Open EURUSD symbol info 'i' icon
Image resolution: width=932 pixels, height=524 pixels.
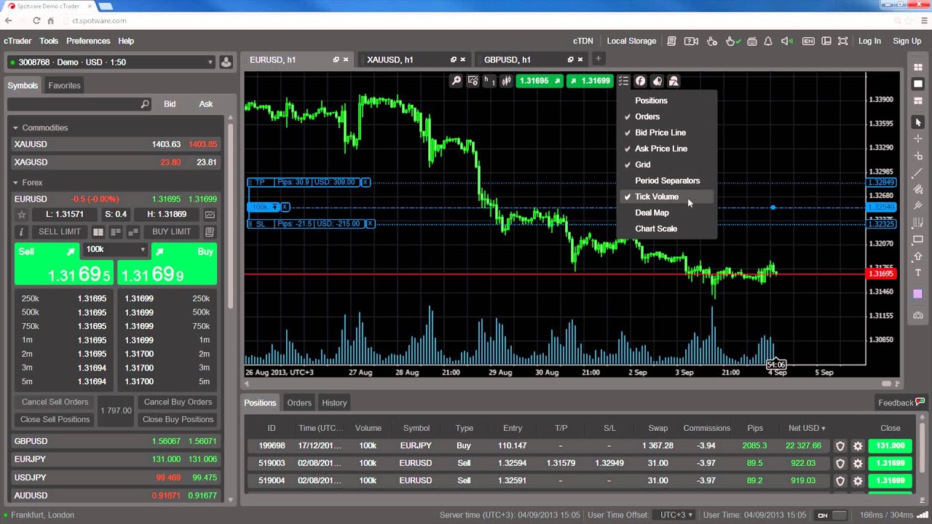click(x=21, y=232)
